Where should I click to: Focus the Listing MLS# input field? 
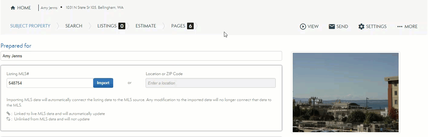coord(50,83)
